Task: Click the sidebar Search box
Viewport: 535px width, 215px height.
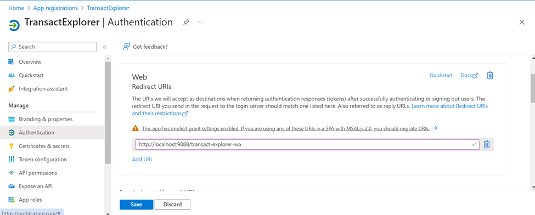Action: (x=52, y=47)
